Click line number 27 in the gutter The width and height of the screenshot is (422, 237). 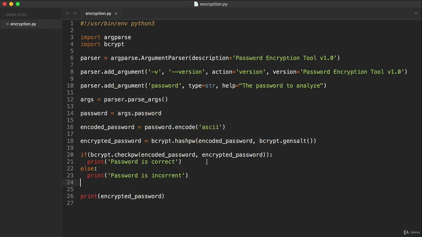coord(70,203)
